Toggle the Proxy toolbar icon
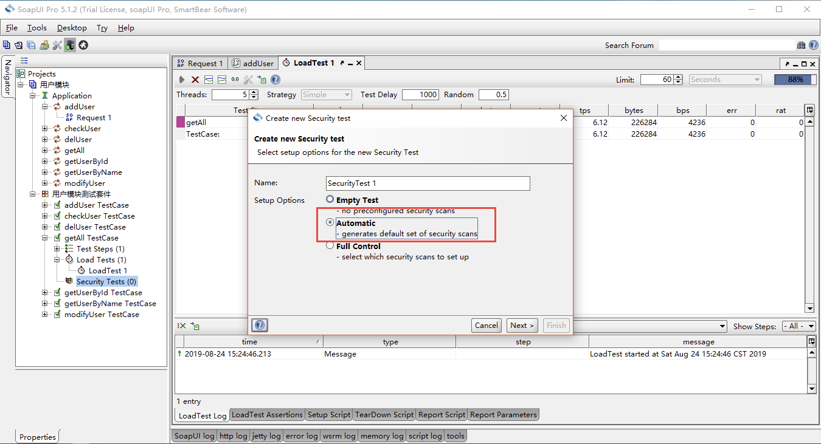 pyautogui.click(x=70, y=45)
